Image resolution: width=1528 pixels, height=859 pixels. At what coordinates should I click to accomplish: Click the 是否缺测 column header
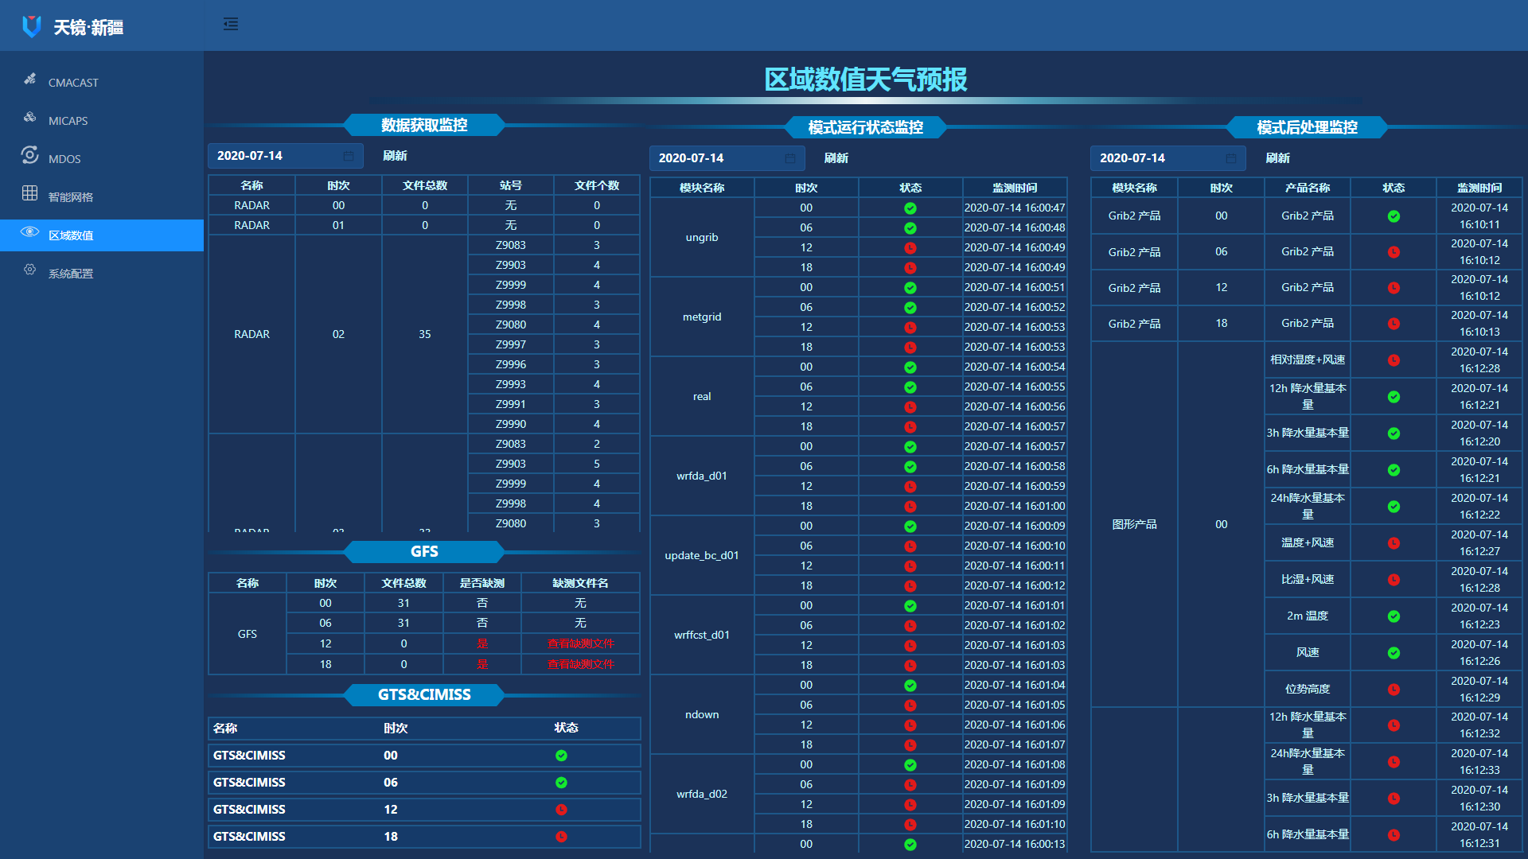click(482, 583)
